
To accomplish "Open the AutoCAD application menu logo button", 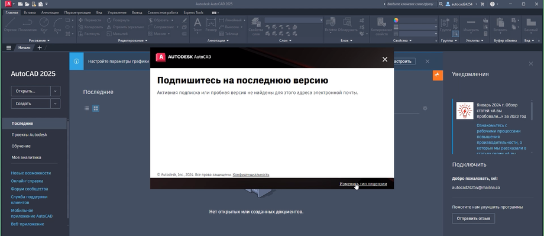I will [9, 4].
